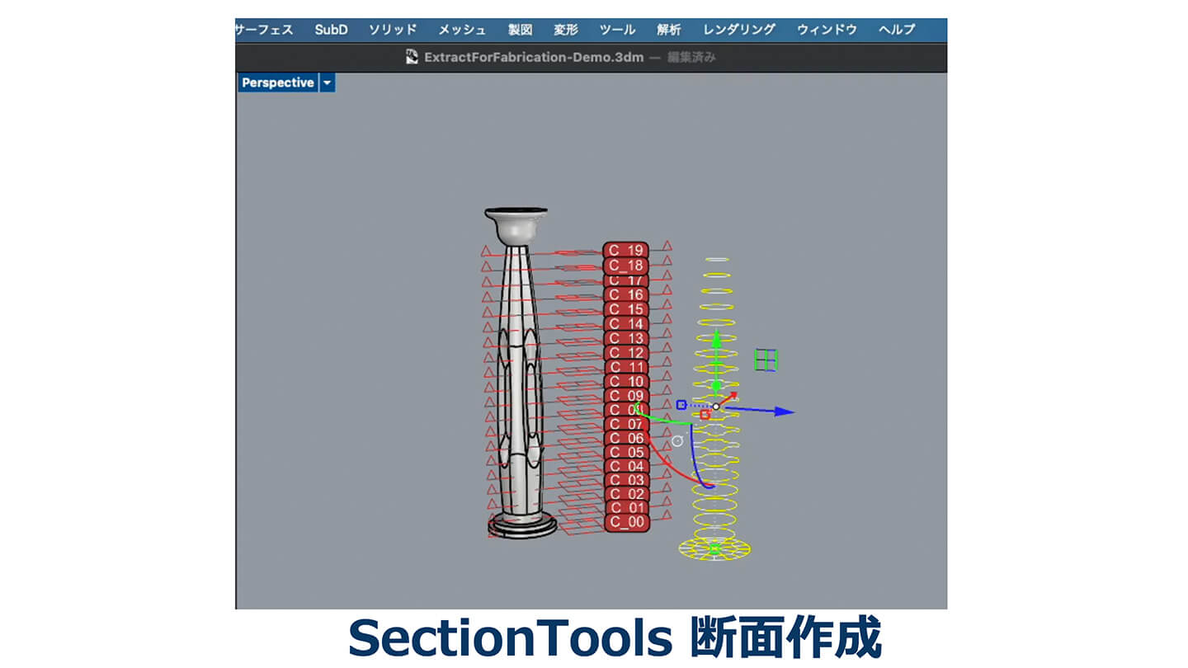This screenshot has height=668, width=1188.
Task: Click the Perspective viewport label
Action: click(278, 82)
